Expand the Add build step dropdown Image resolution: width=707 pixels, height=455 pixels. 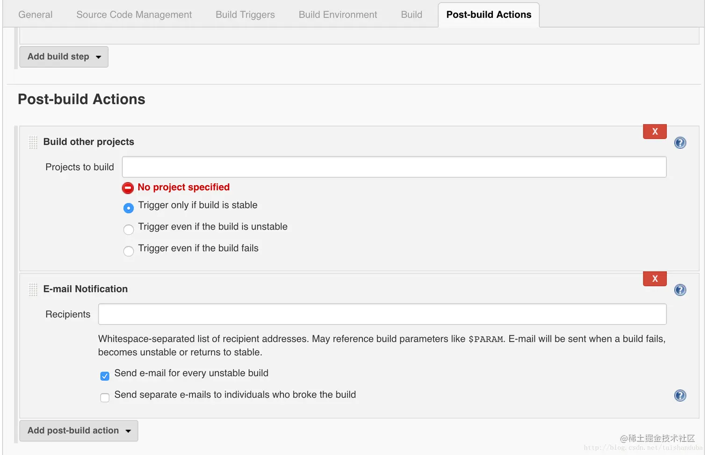[x=64, y=57]
